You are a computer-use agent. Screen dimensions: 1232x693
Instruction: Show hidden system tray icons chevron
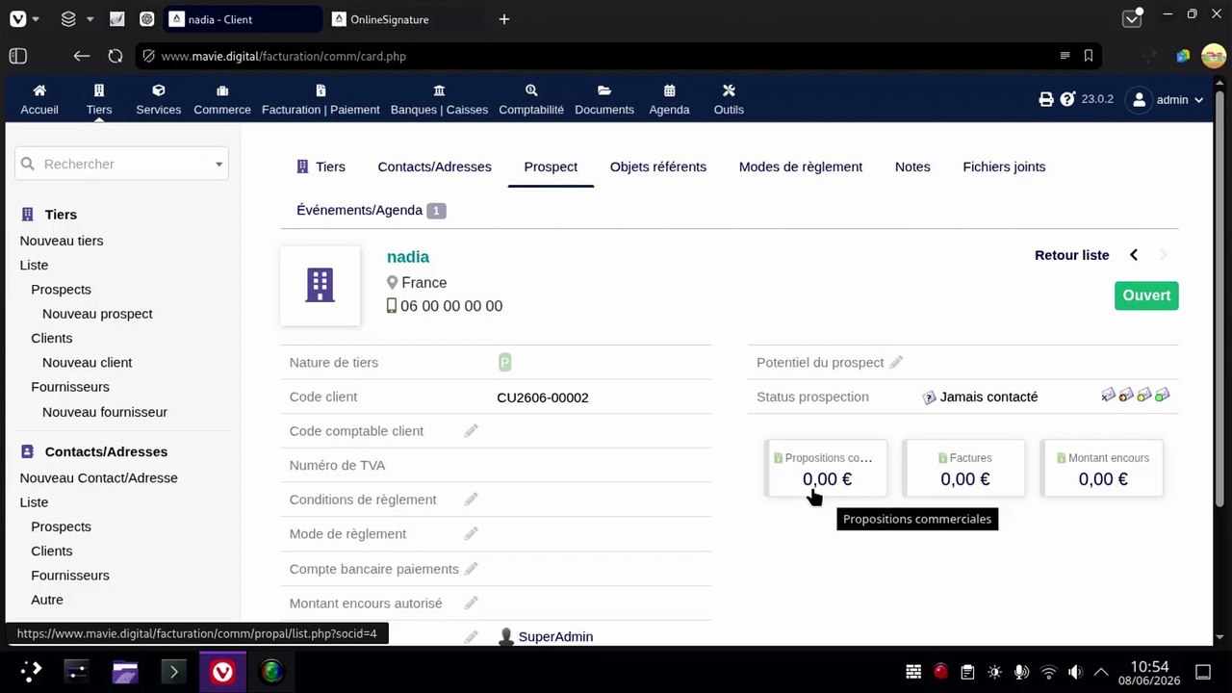click(1101, 672)
